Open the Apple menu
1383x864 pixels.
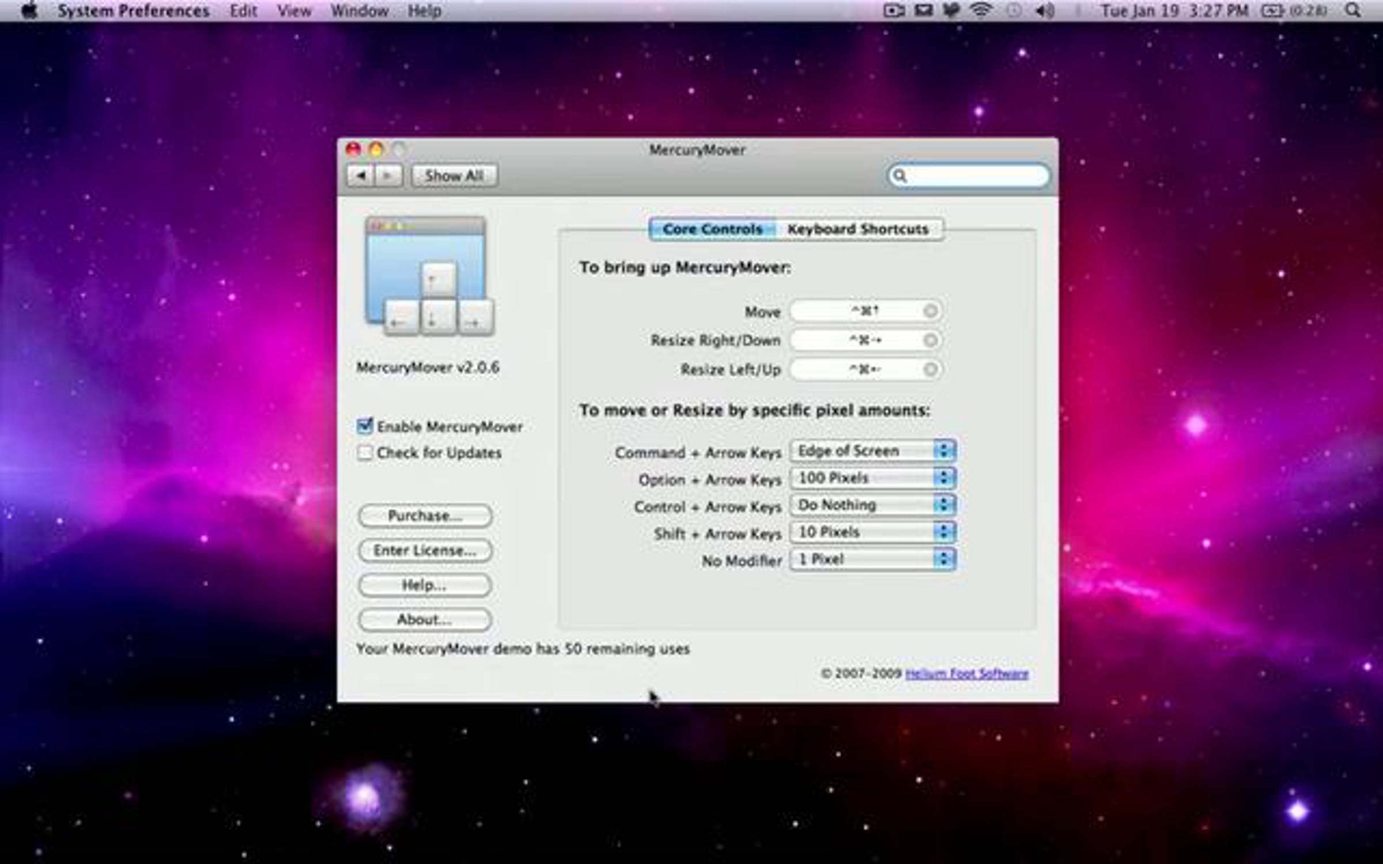(x=29, y=10)
